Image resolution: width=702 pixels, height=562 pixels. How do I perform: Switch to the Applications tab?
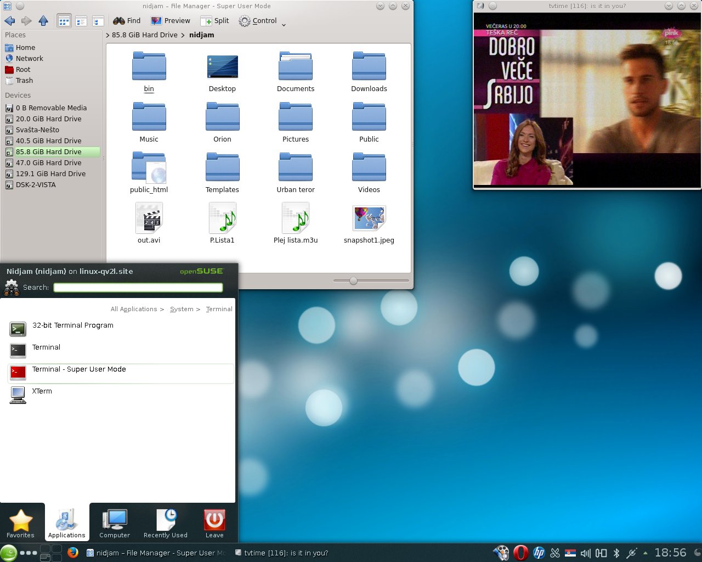pos(67,524)
